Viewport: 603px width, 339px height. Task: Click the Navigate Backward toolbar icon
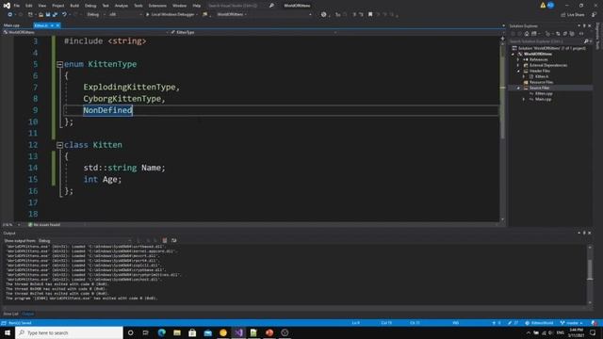pyautogui.click(x=10, y=15)
